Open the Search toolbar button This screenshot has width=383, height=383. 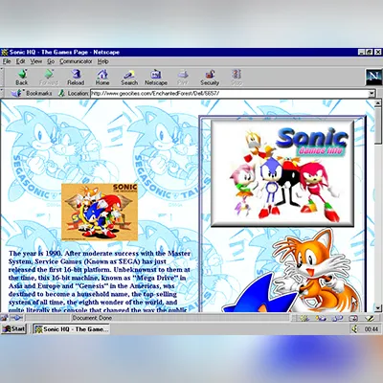click(x=129, y=78)
